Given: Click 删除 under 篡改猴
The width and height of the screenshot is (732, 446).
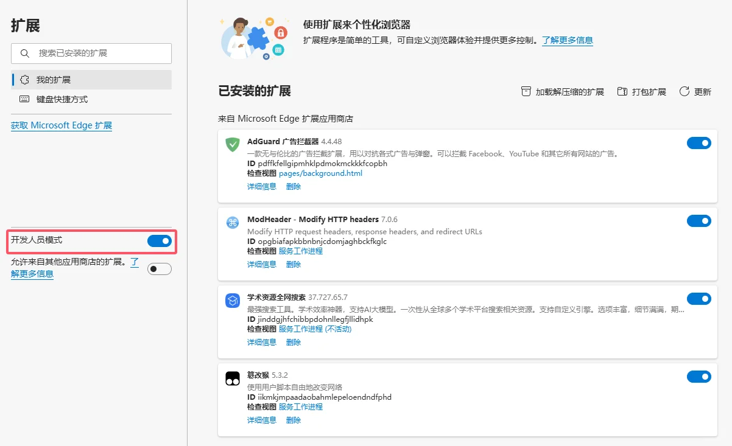Looking at the screenshot, I should pos(293,420).
